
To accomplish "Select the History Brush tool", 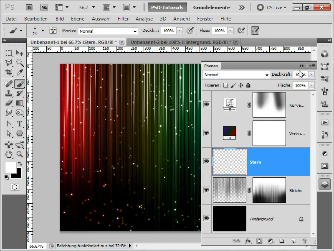I will pyautogui.click(x=20, y=93).
